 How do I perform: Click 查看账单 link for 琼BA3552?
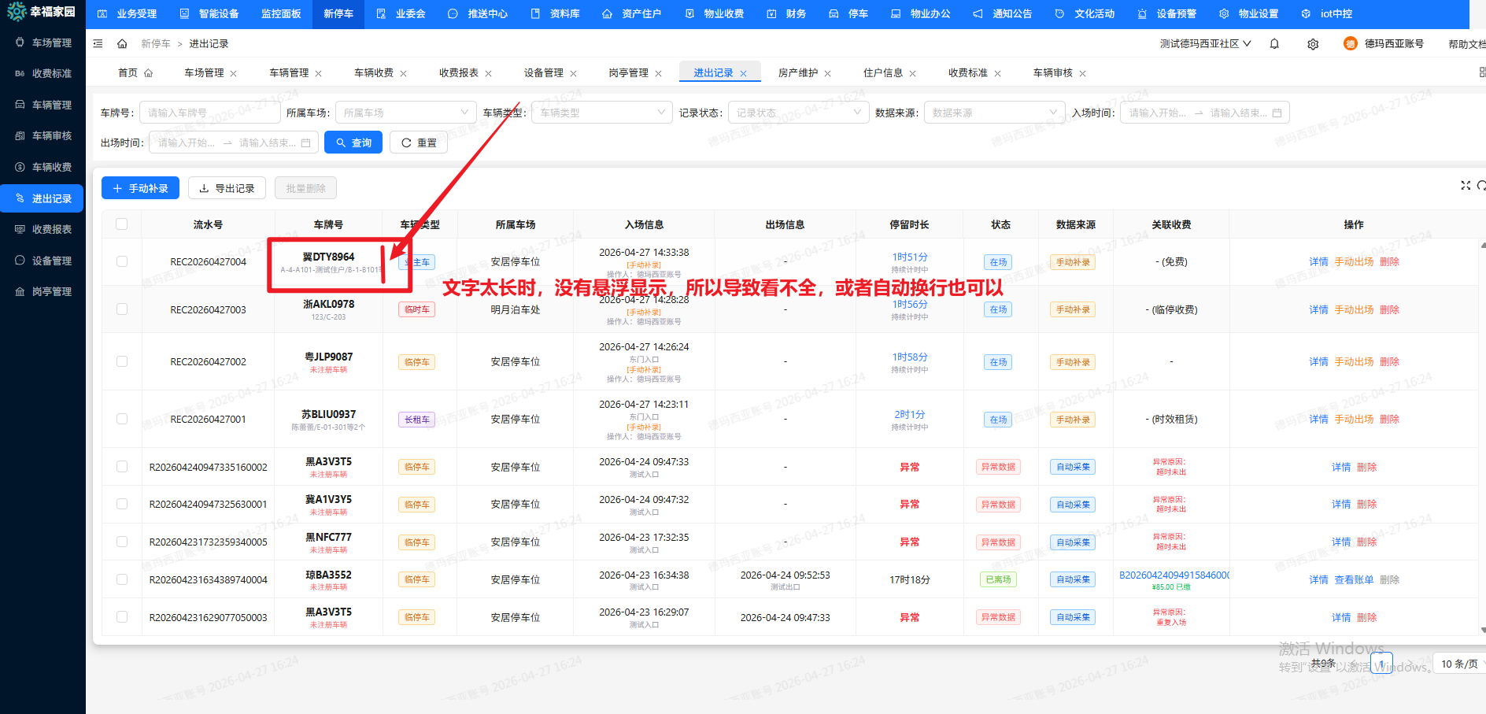coord(1354,579)
